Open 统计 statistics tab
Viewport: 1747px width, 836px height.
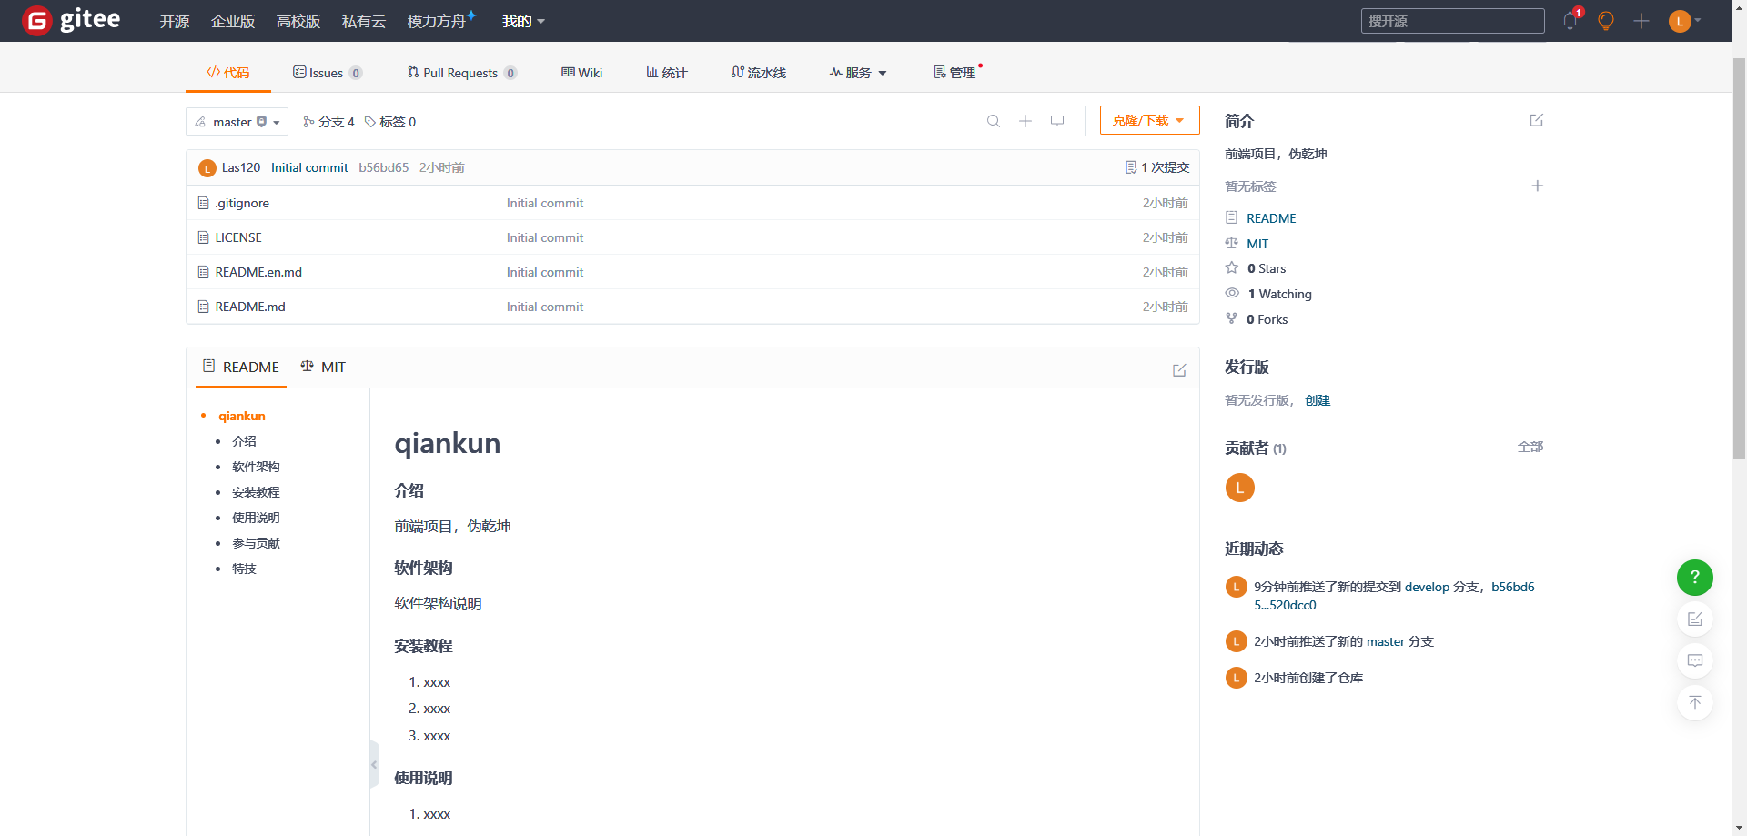click(667, 73)
